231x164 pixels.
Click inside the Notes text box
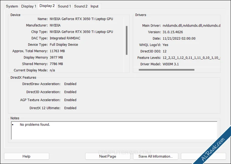coord(114,130)
